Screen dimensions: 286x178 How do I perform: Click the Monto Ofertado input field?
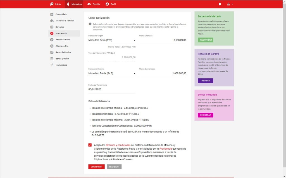click(x=163, y=40)
